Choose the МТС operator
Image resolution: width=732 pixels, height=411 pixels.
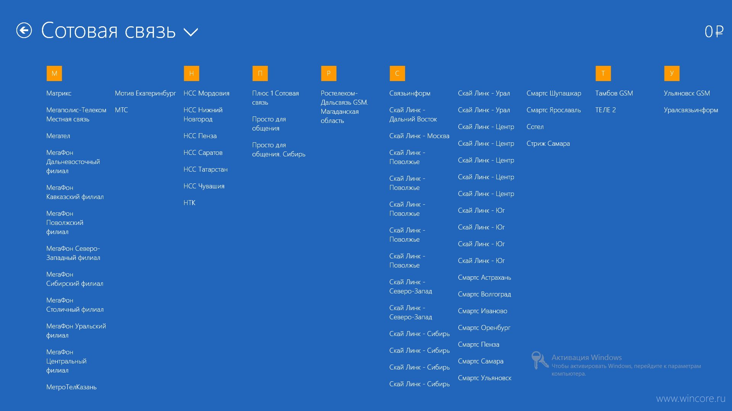tap(121, 110)
